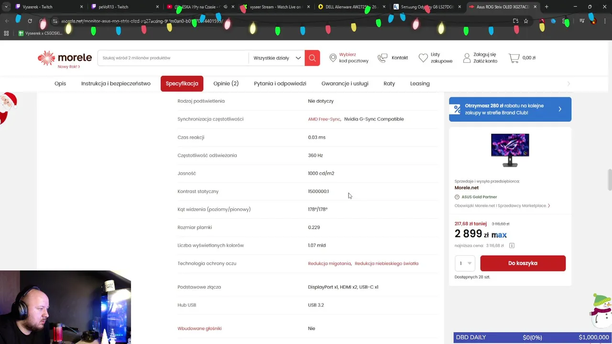This screenshot has height=344, width=612.
Task: Open the shopping cart icon
Action: click(514, 58)
